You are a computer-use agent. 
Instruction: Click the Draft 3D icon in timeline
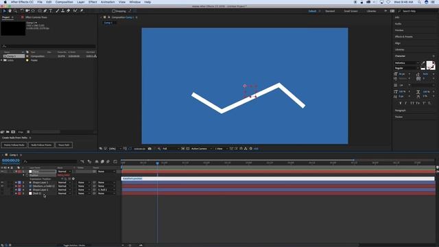click(90, 162)
